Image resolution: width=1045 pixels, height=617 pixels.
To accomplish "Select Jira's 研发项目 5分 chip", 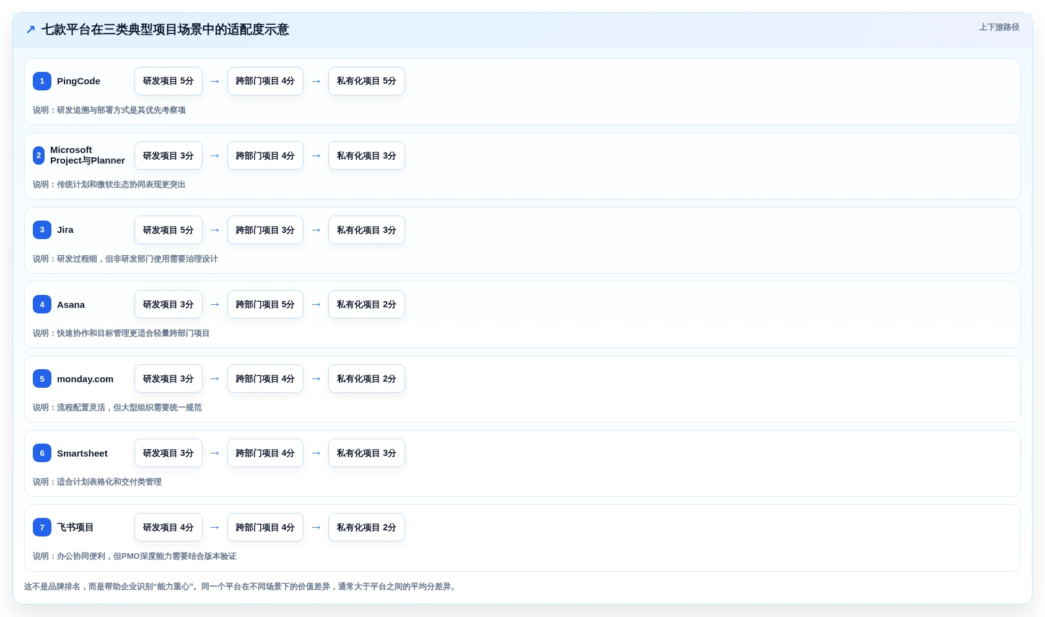I will pos(168,230).
